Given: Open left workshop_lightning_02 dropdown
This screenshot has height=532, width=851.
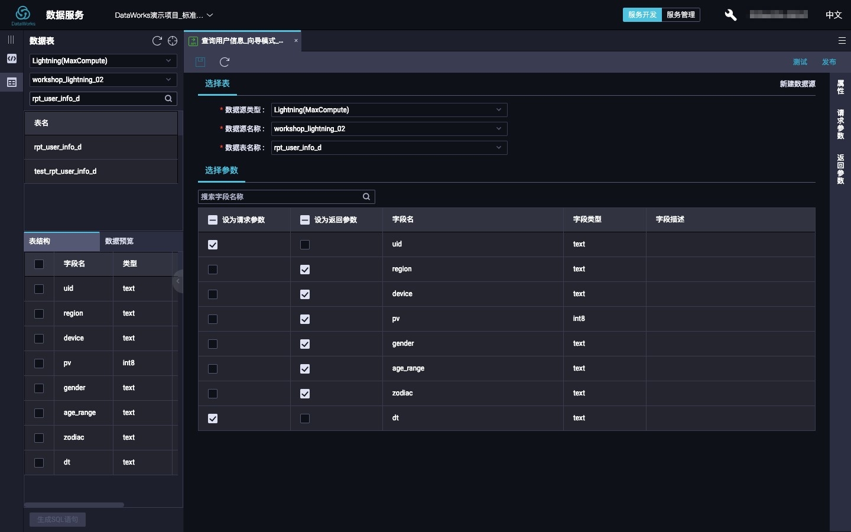Looking at the screenshot, I should 103,80.
